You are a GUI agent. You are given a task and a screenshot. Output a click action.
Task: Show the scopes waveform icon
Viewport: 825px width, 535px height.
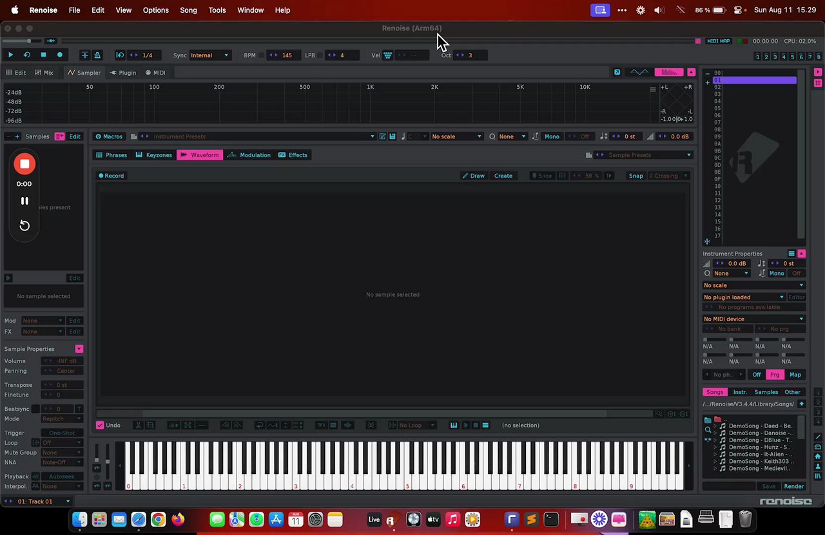pos(639,72)
